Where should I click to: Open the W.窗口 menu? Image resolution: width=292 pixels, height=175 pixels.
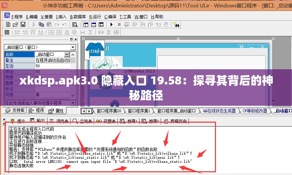point(141,17)
